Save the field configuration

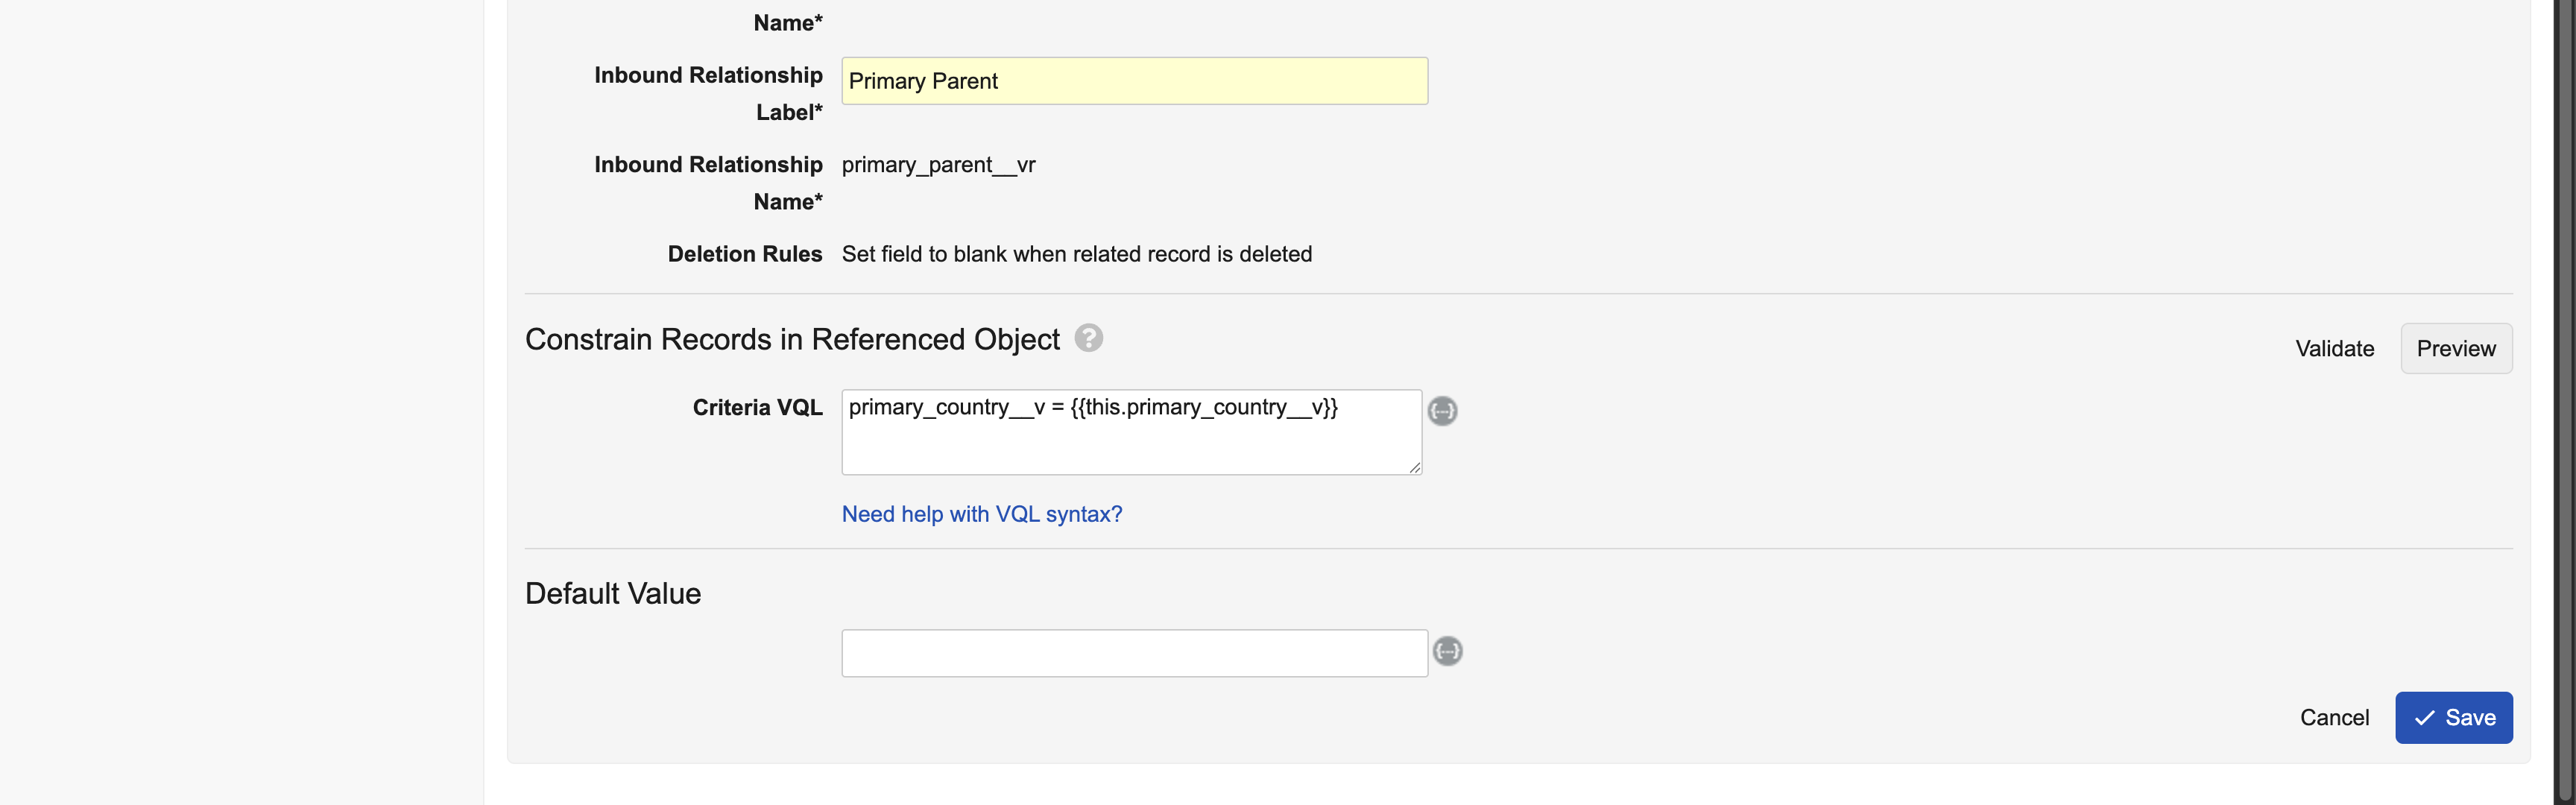pyautogui.click(x=2453, y=717)
